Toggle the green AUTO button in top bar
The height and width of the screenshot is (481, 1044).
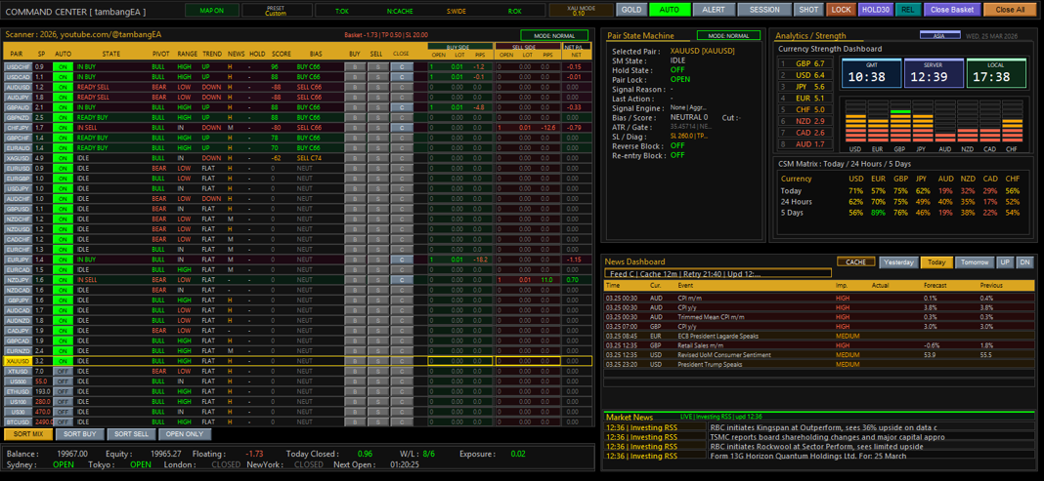[670, 10]
